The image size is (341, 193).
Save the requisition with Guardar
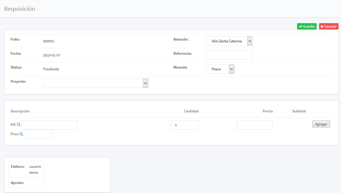point(307,26)
